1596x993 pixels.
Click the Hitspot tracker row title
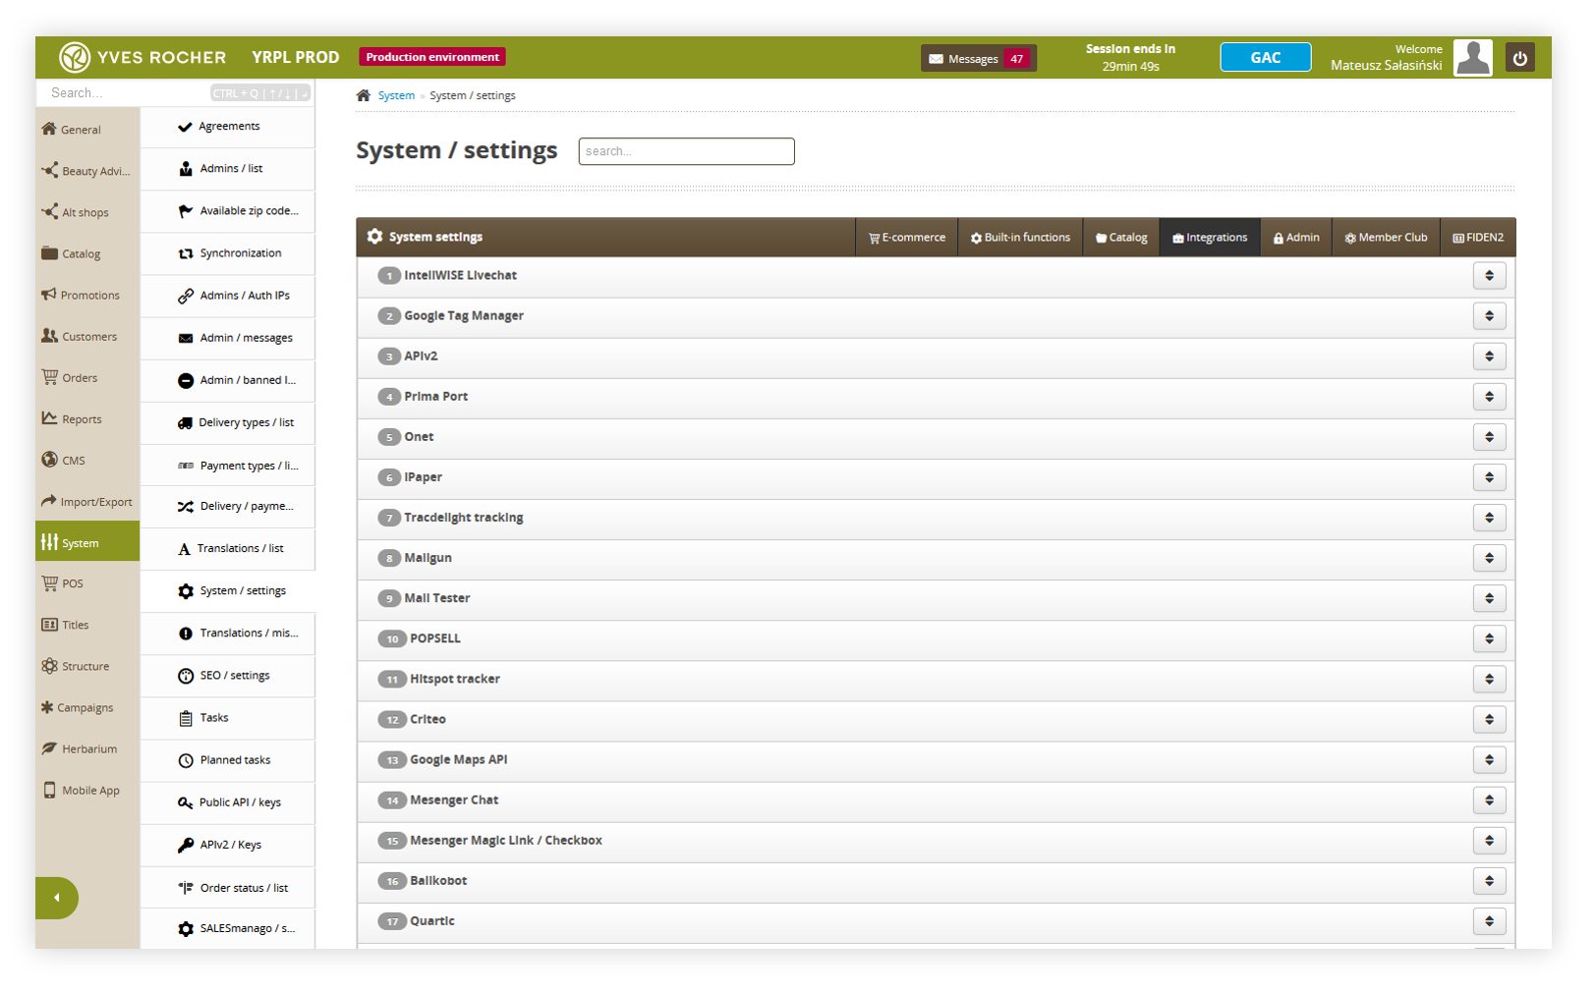click(455, 679)
